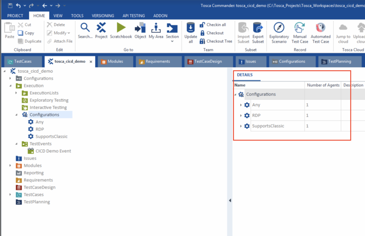Switch to the Requirements document tab
365x236 pixels.
158,61
